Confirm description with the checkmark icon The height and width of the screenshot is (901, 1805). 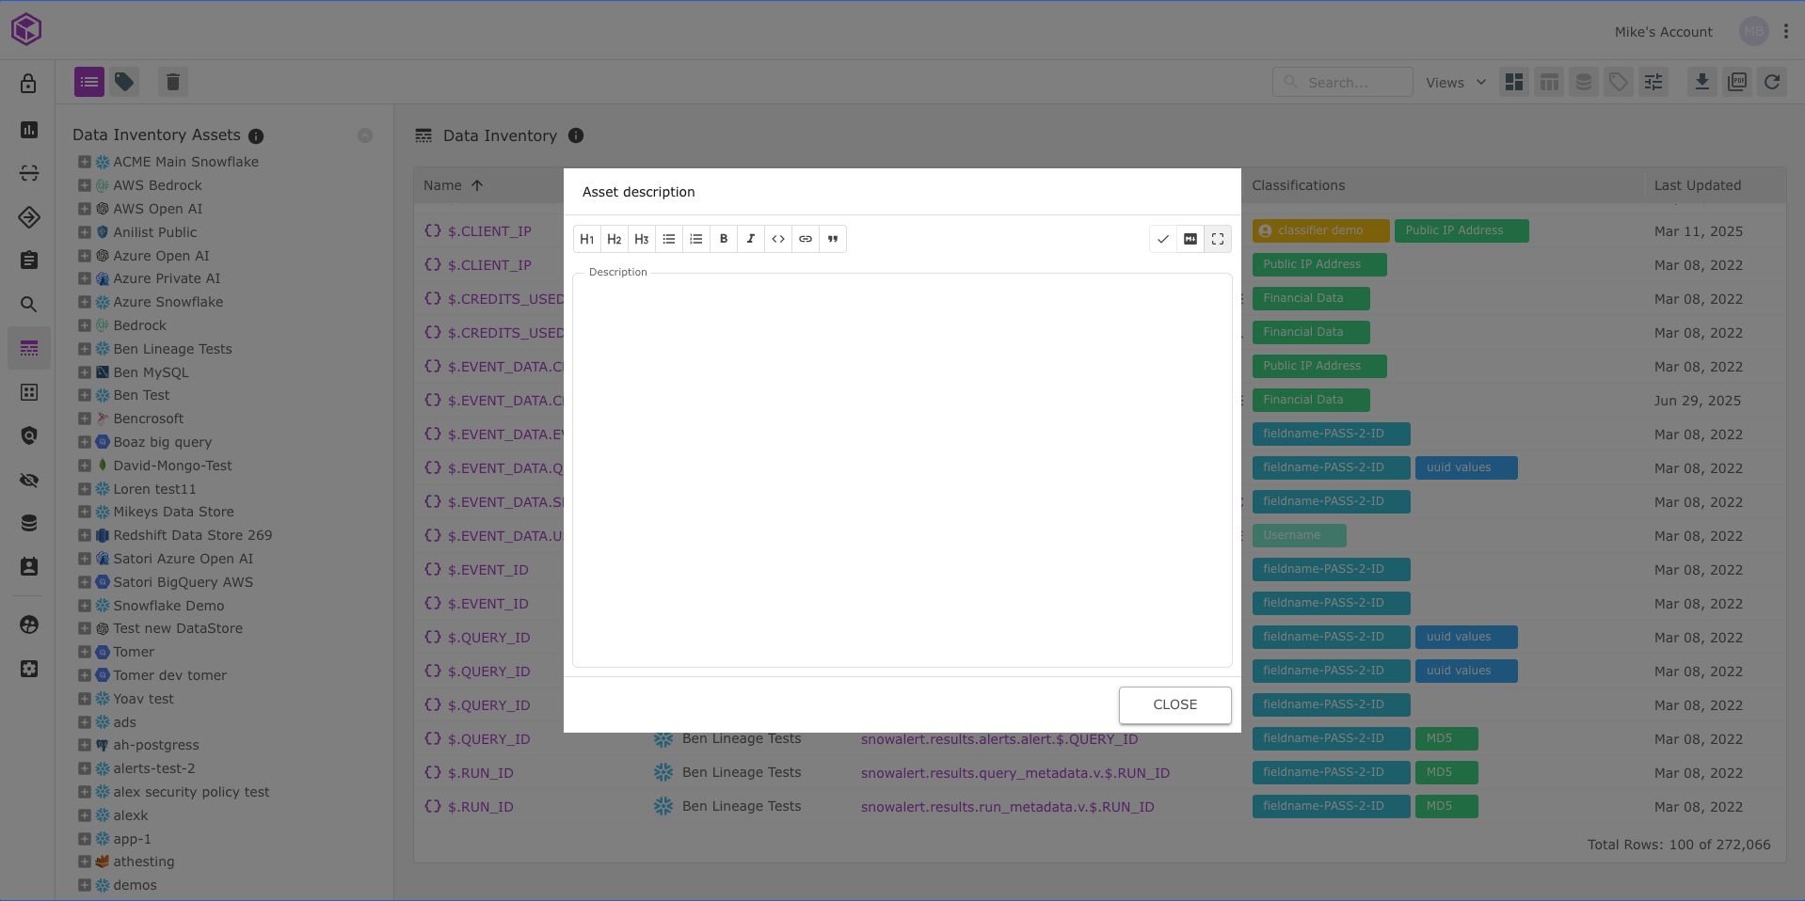coord(1163,239)
